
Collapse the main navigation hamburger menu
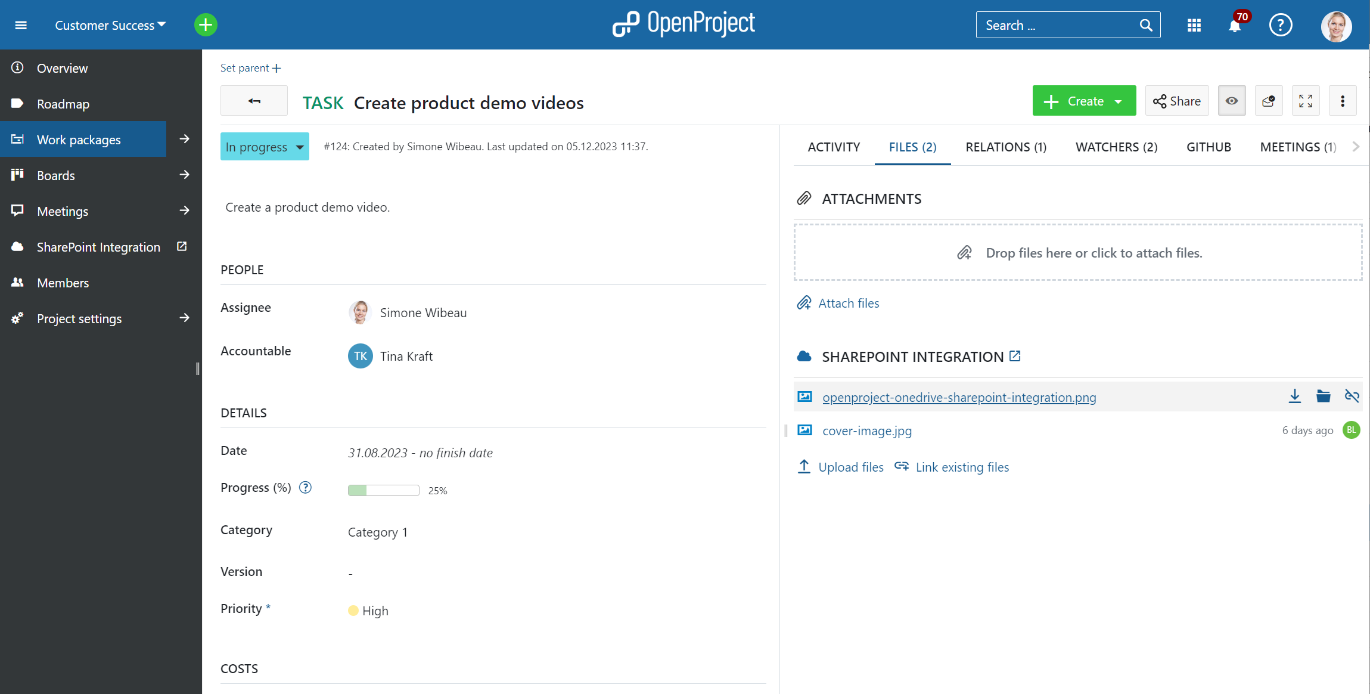(x=20, y=25)
